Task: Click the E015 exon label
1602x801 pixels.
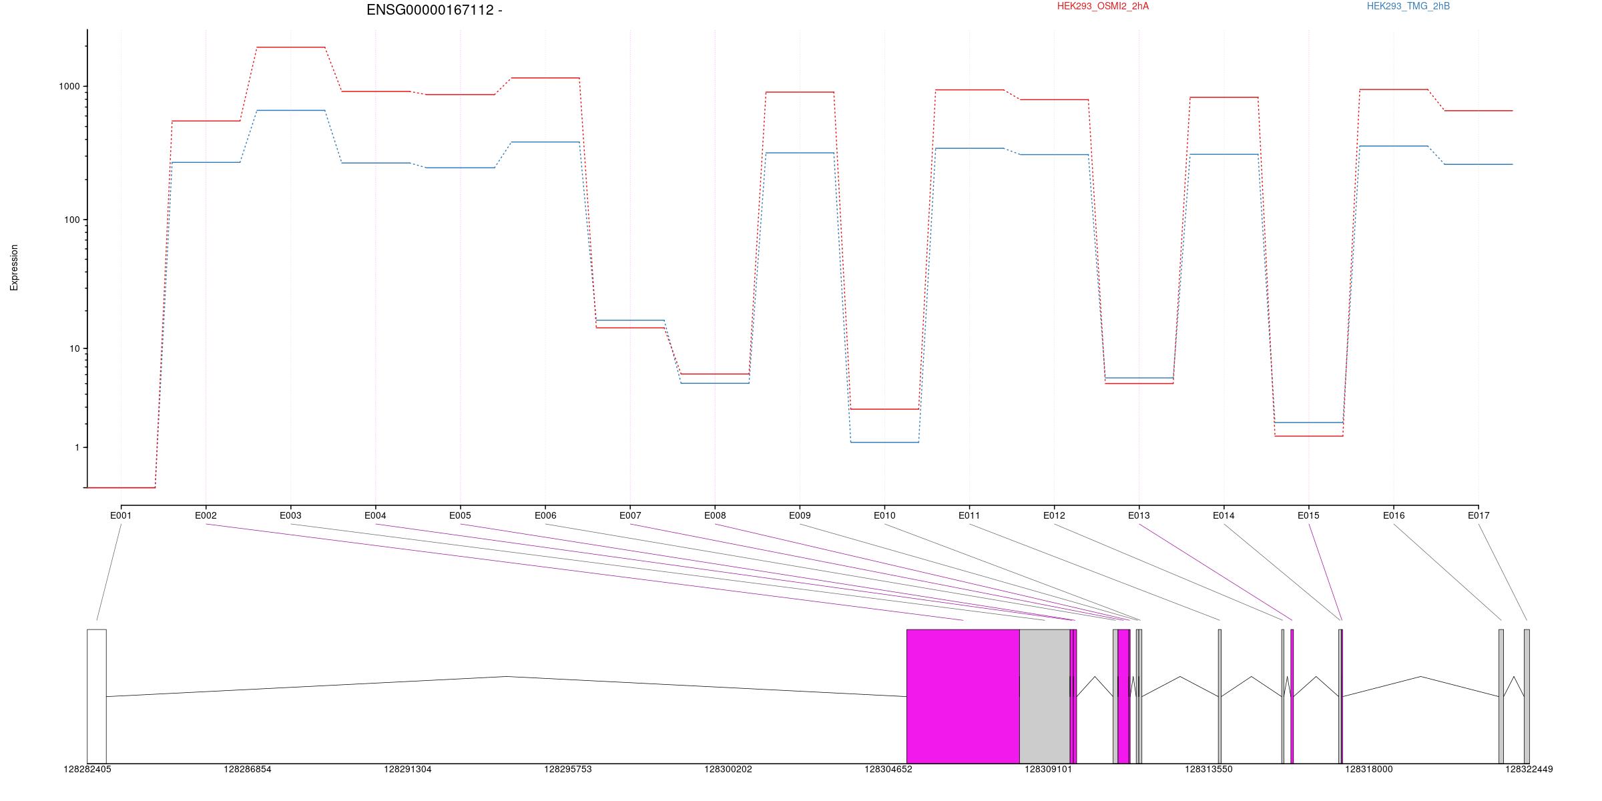Action: (x=1308, y=515)
